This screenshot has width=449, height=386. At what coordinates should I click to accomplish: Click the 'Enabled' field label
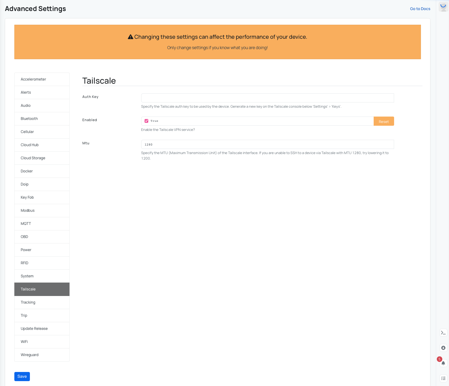tap(90, 120)
